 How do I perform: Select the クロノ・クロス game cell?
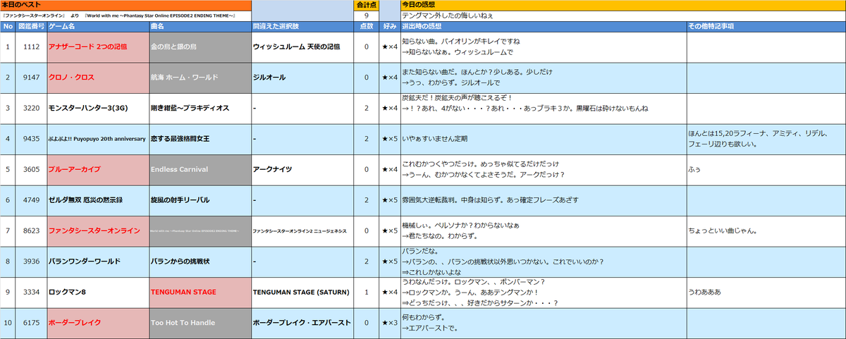click(x=97, y=78)
